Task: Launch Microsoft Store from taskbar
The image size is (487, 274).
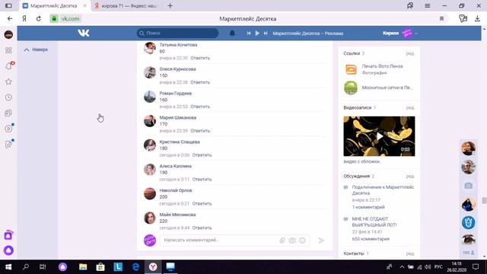Action: click(x=100, y=267)
